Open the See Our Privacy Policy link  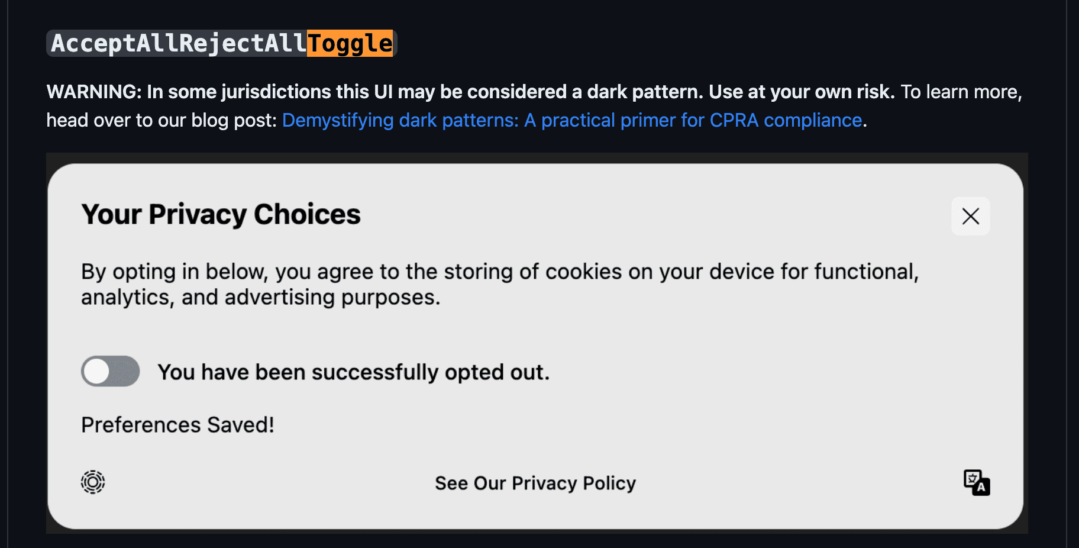pos(535,483)
